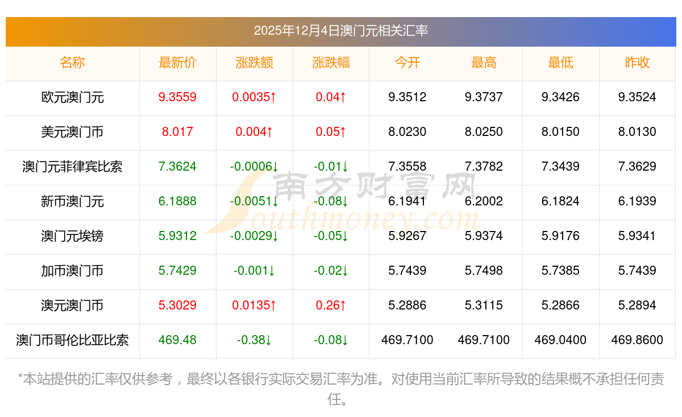Open the 澳门元埃镑 row name

[x=72, y=236]
